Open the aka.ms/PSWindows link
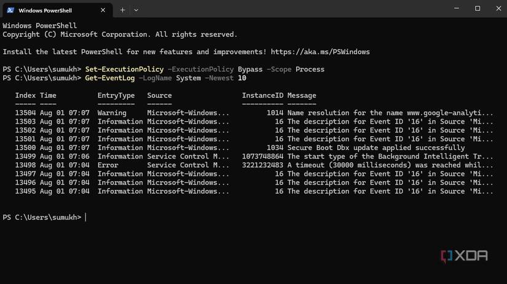The width and height of the screenshot is (507, 284). pos(328,52)
